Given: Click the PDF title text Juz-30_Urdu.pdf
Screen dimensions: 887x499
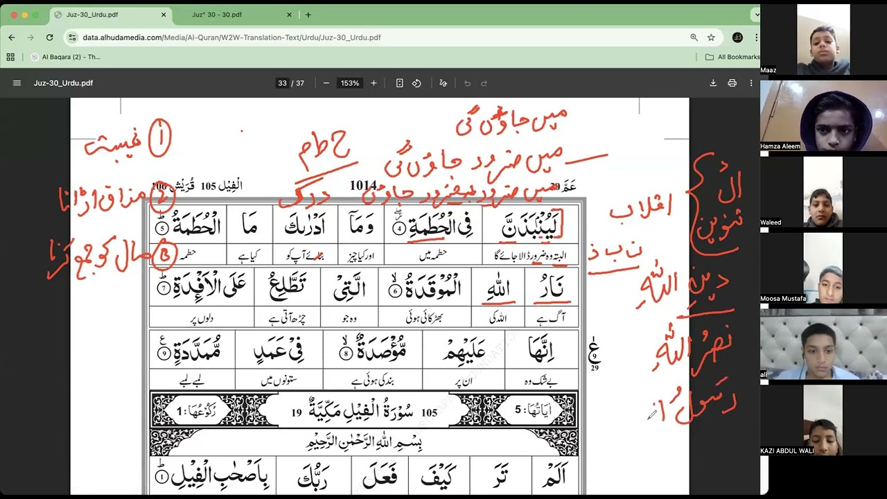Looking at the screenshot, I should coord(63,83).
